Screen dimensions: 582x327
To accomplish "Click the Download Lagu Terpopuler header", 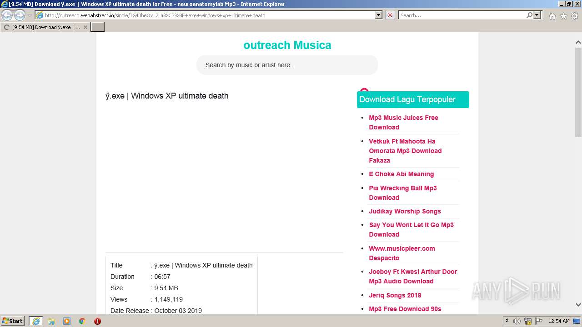I will (413, 99).
